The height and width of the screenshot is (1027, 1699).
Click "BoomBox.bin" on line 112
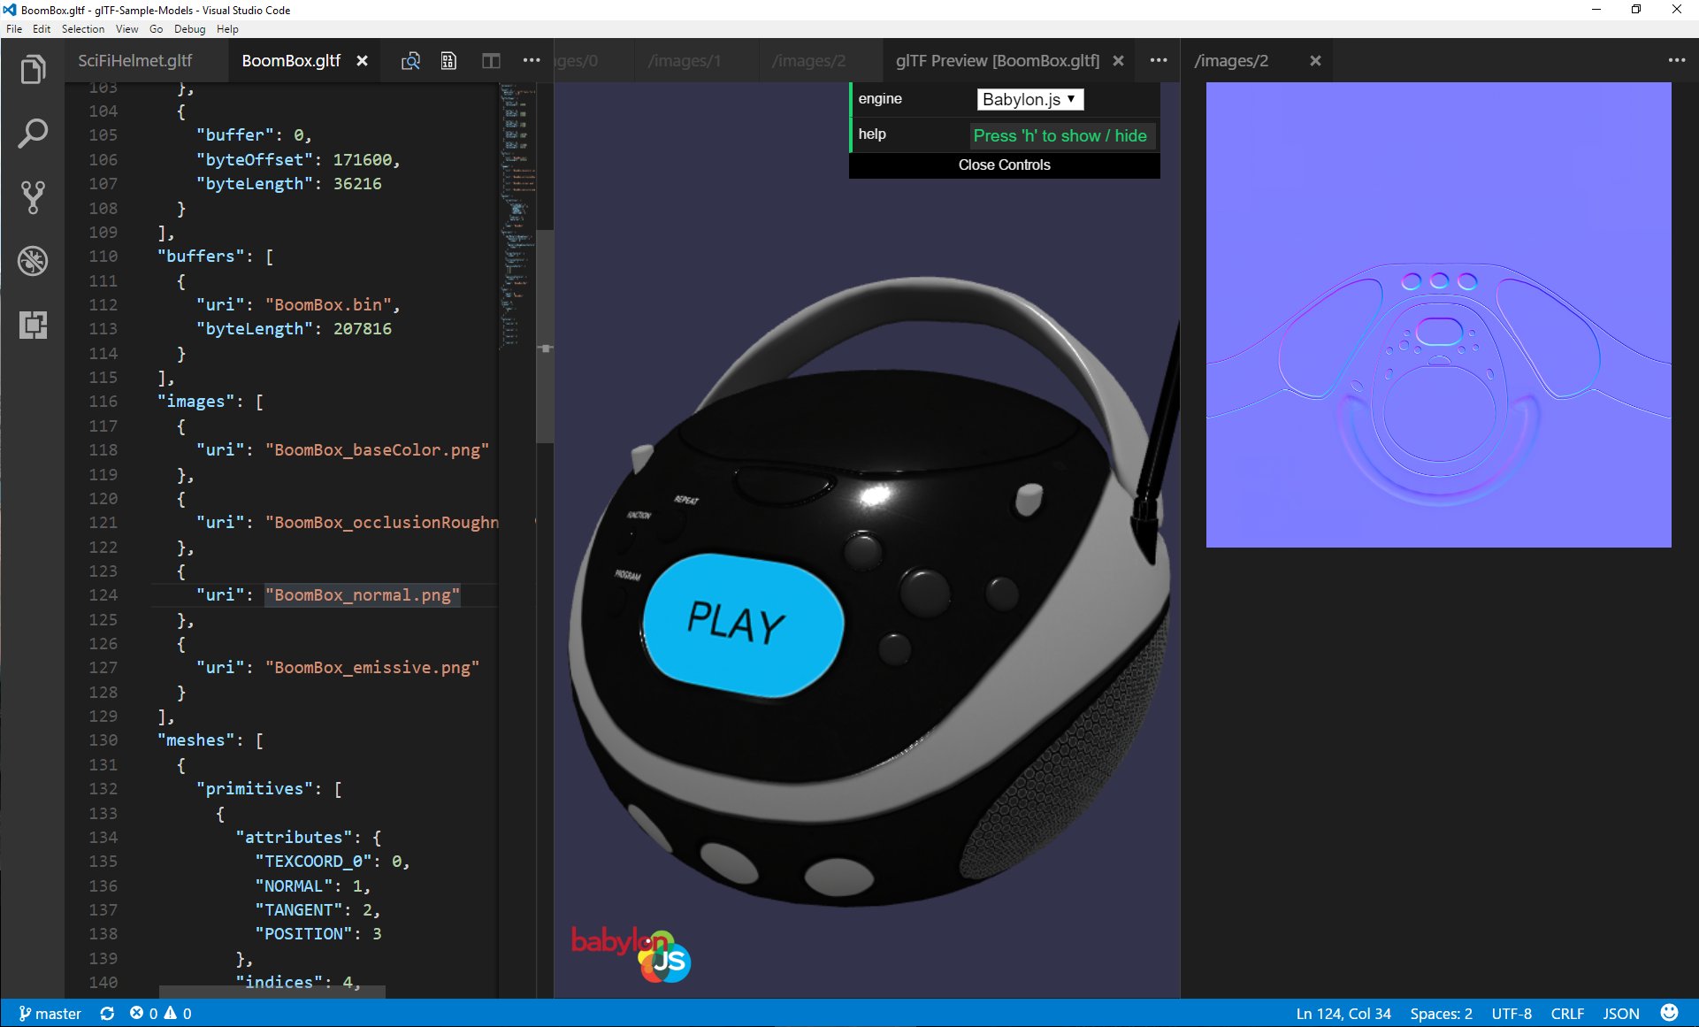[x=329, y=305]
